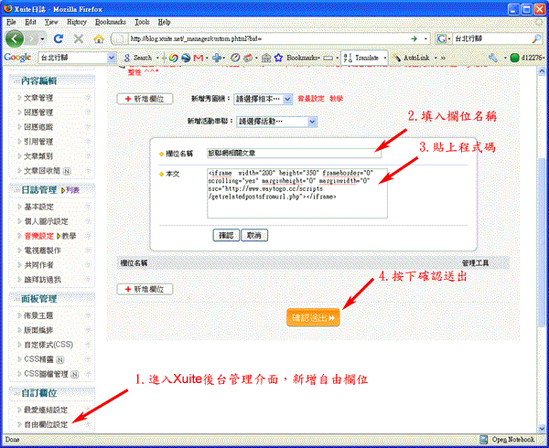
Task: Go to the Firefox home page icon
Action: point(99,39)
